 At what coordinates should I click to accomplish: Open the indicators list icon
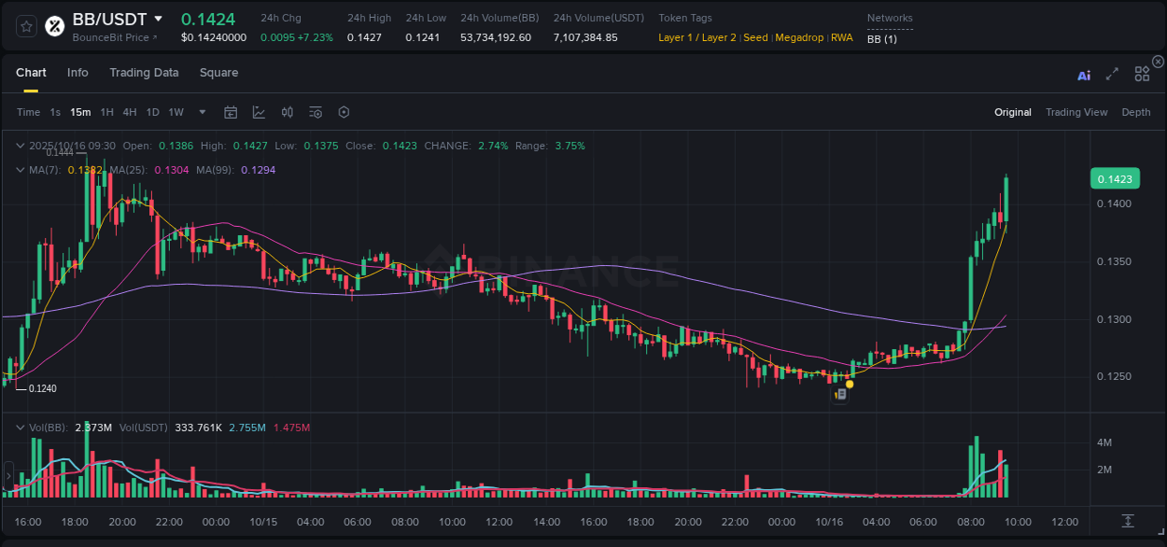tap(315, 111)
